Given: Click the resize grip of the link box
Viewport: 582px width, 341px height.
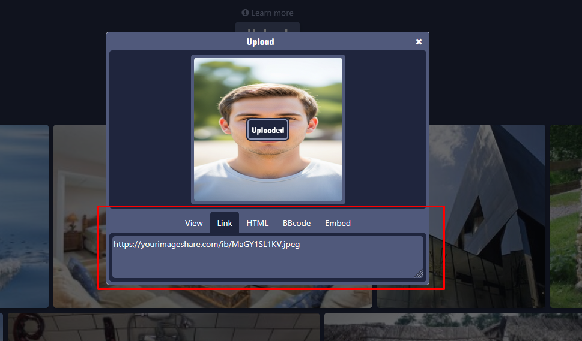Looking at the screenshot, I should [x=419, y=273].
